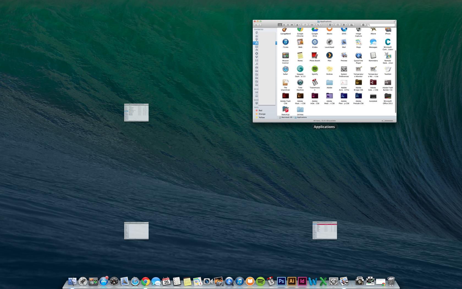
Task: Open Microsoft Word from the Dock
Action: point(313,281)
